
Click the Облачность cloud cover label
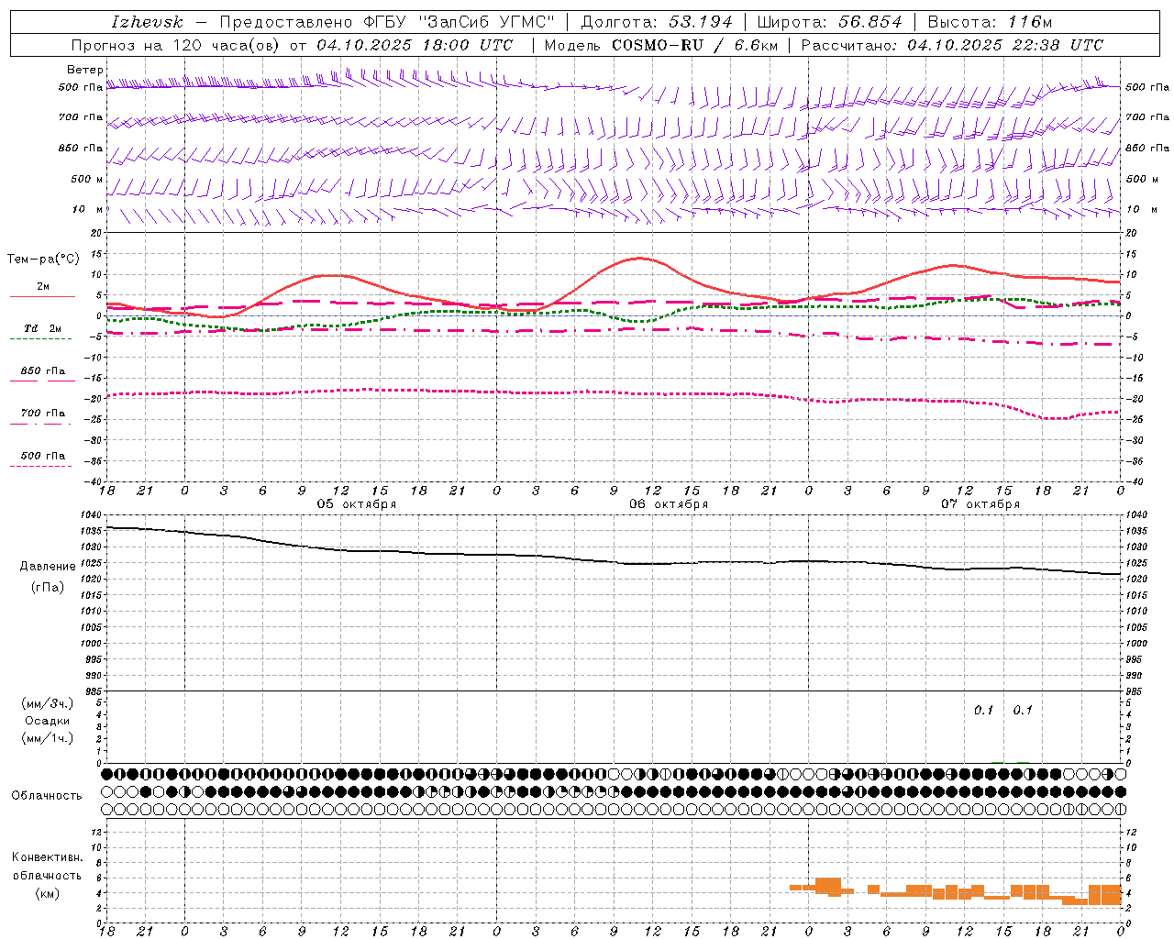point(46,795)
